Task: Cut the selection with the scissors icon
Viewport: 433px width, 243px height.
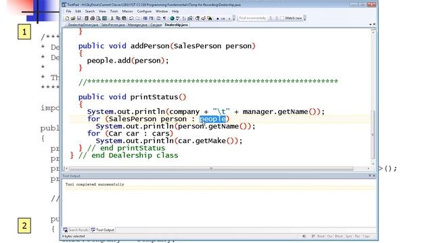Action: pos(112,18)
